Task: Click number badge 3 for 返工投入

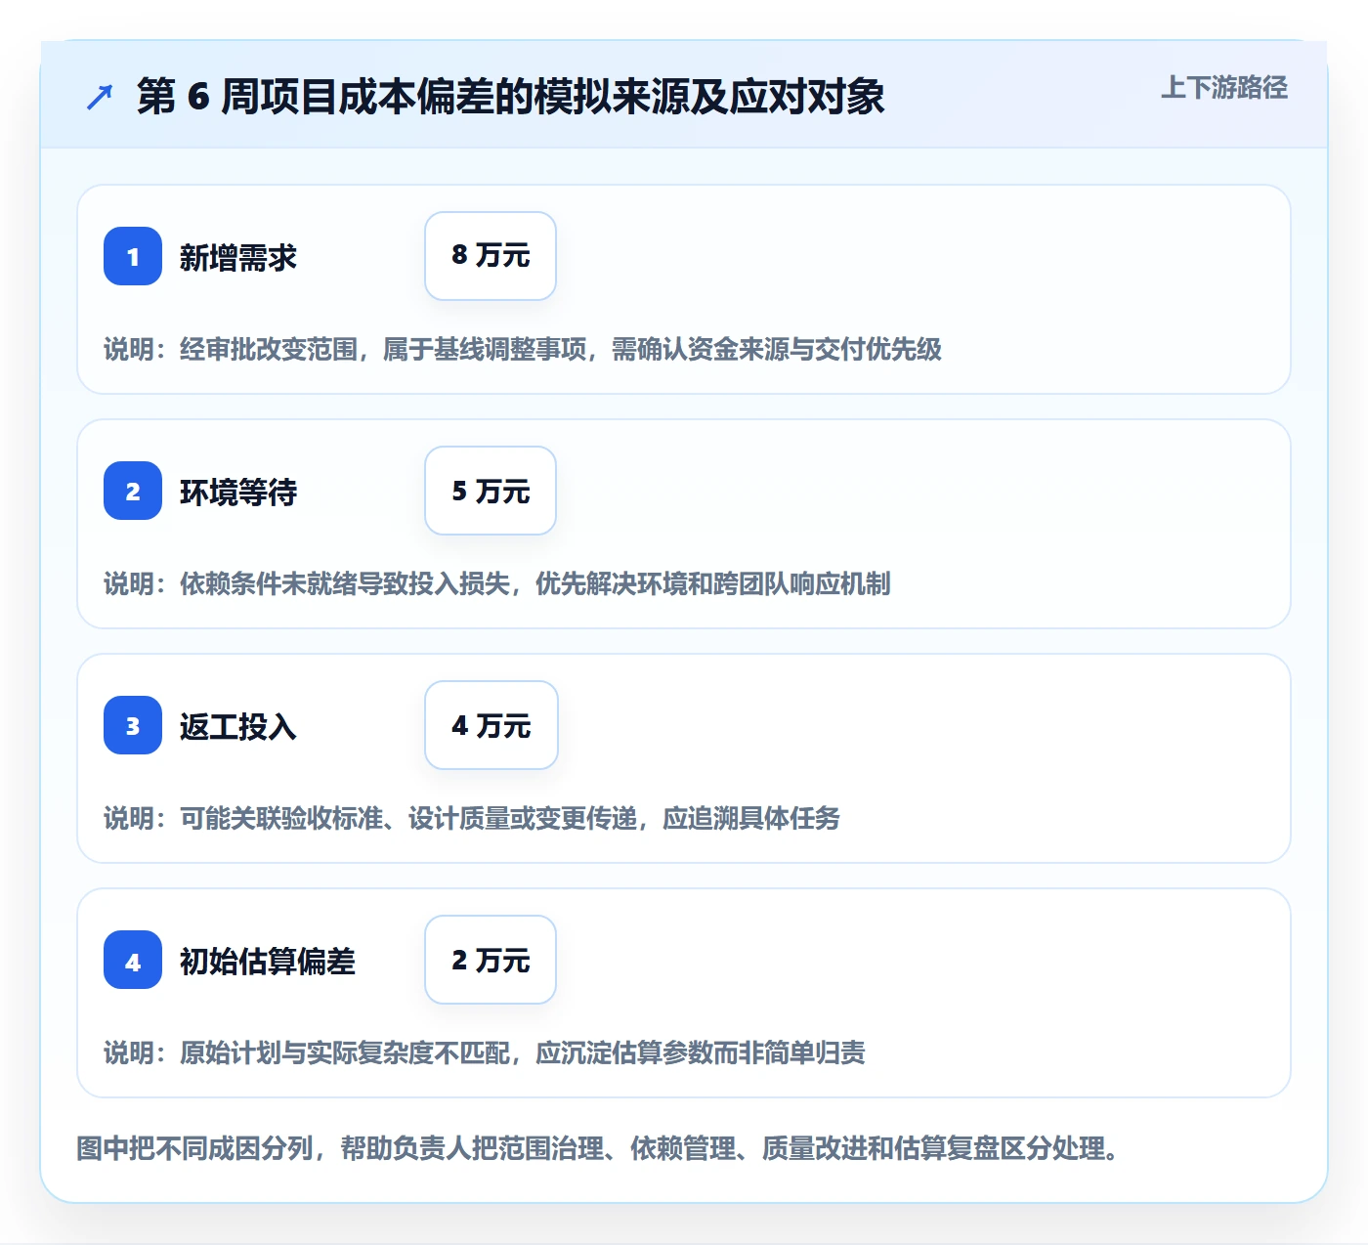Action: tap(133, 725)
